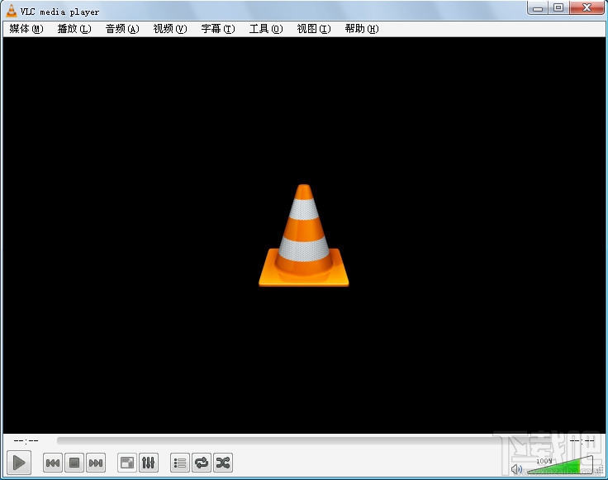Open the 视图(I) menu
This screenshot has width=608, height=480.
pyautogui.click(x=314, y=29)
